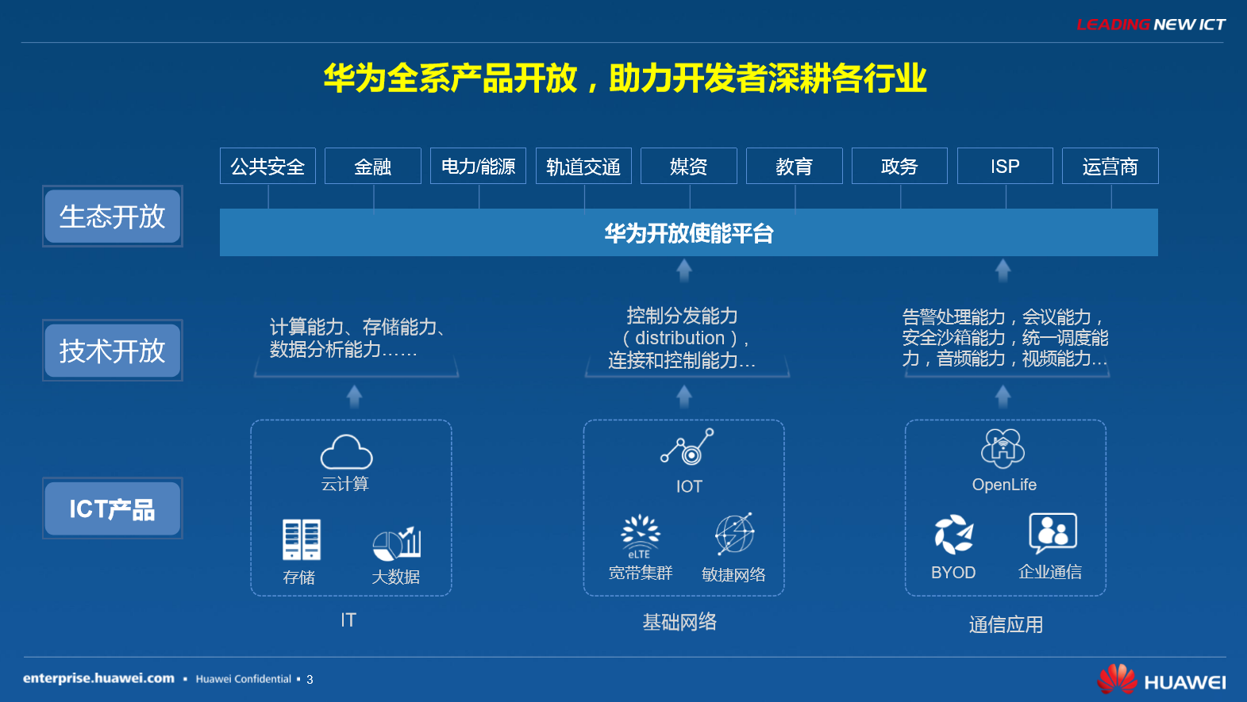This screenshot has height=702, width=1247.
Task: Click the page number 3
Action: point(310,680)
